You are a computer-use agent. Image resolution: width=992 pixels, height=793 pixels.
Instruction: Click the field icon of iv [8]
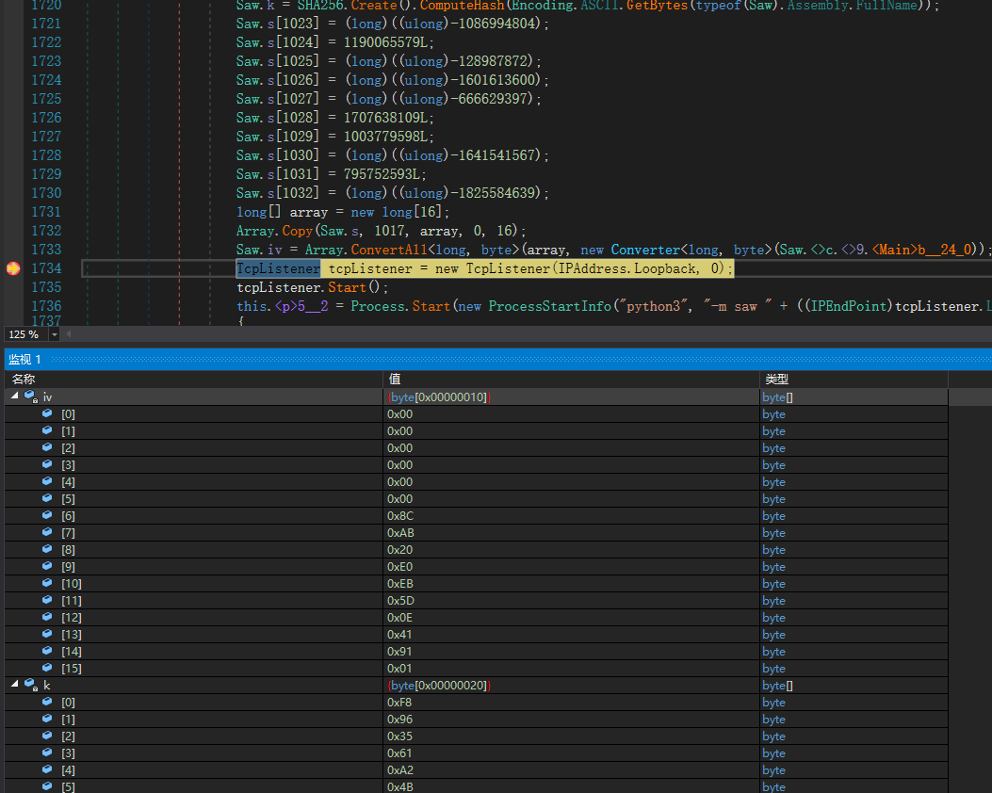pyautogui.click(x=47, y=549)
